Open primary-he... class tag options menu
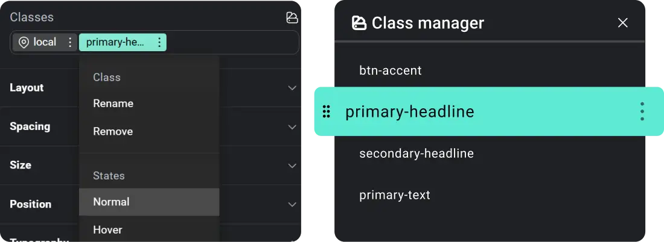 point(159,42)
